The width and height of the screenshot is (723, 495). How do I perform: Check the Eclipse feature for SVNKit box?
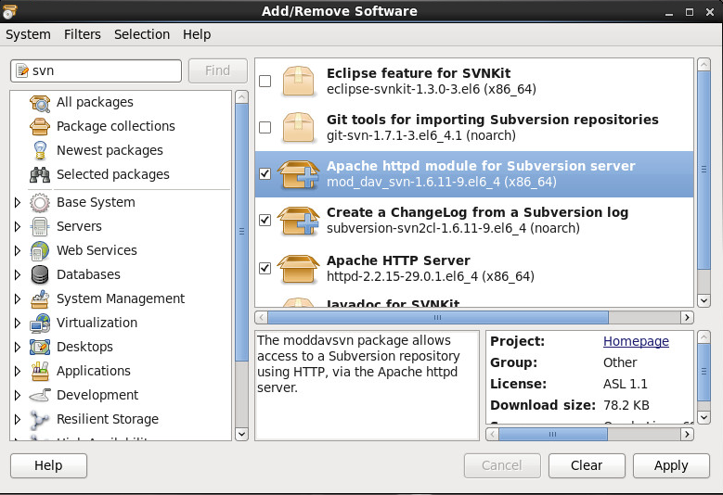(265, 81)
